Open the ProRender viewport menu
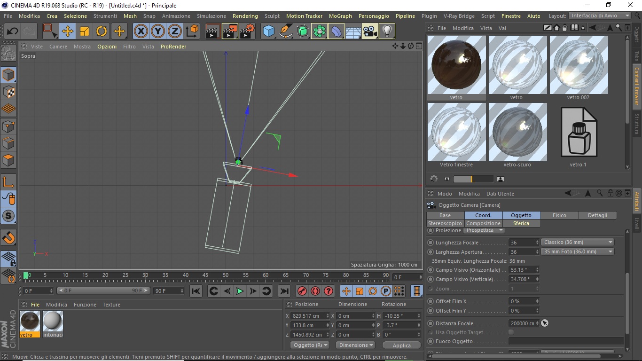Viewport: 642px width, 361px height. [x=173, y=47]
